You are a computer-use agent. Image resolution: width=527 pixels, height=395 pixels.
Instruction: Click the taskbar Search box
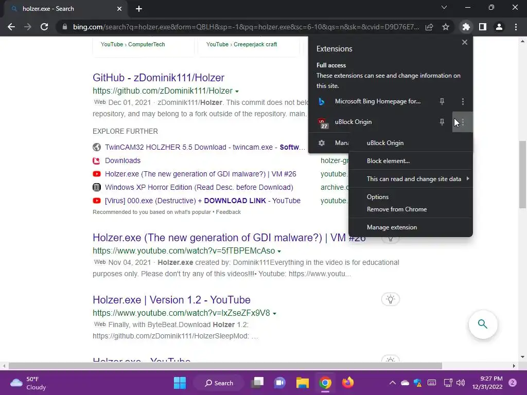pos(219,383)
